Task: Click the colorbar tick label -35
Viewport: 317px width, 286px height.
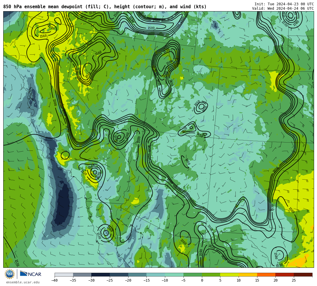Action: click(73, 280)
